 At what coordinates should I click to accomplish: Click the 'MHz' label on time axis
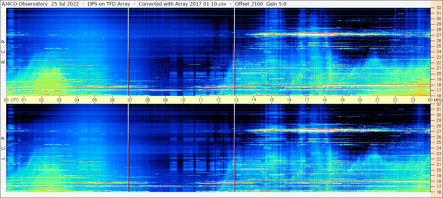tap(438, 100)
